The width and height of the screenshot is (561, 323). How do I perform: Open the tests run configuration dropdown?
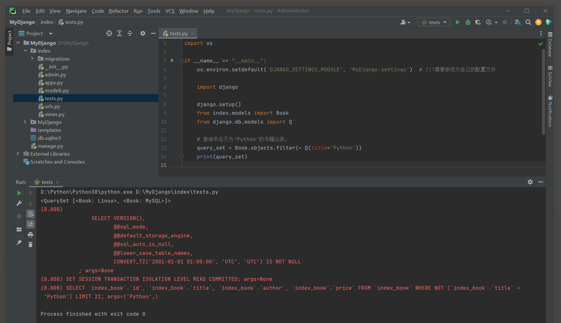pyautogui.click(x=434, y=22)
